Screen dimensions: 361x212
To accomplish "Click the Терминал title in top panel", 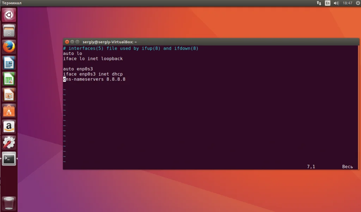I will (x=12, y=3).
